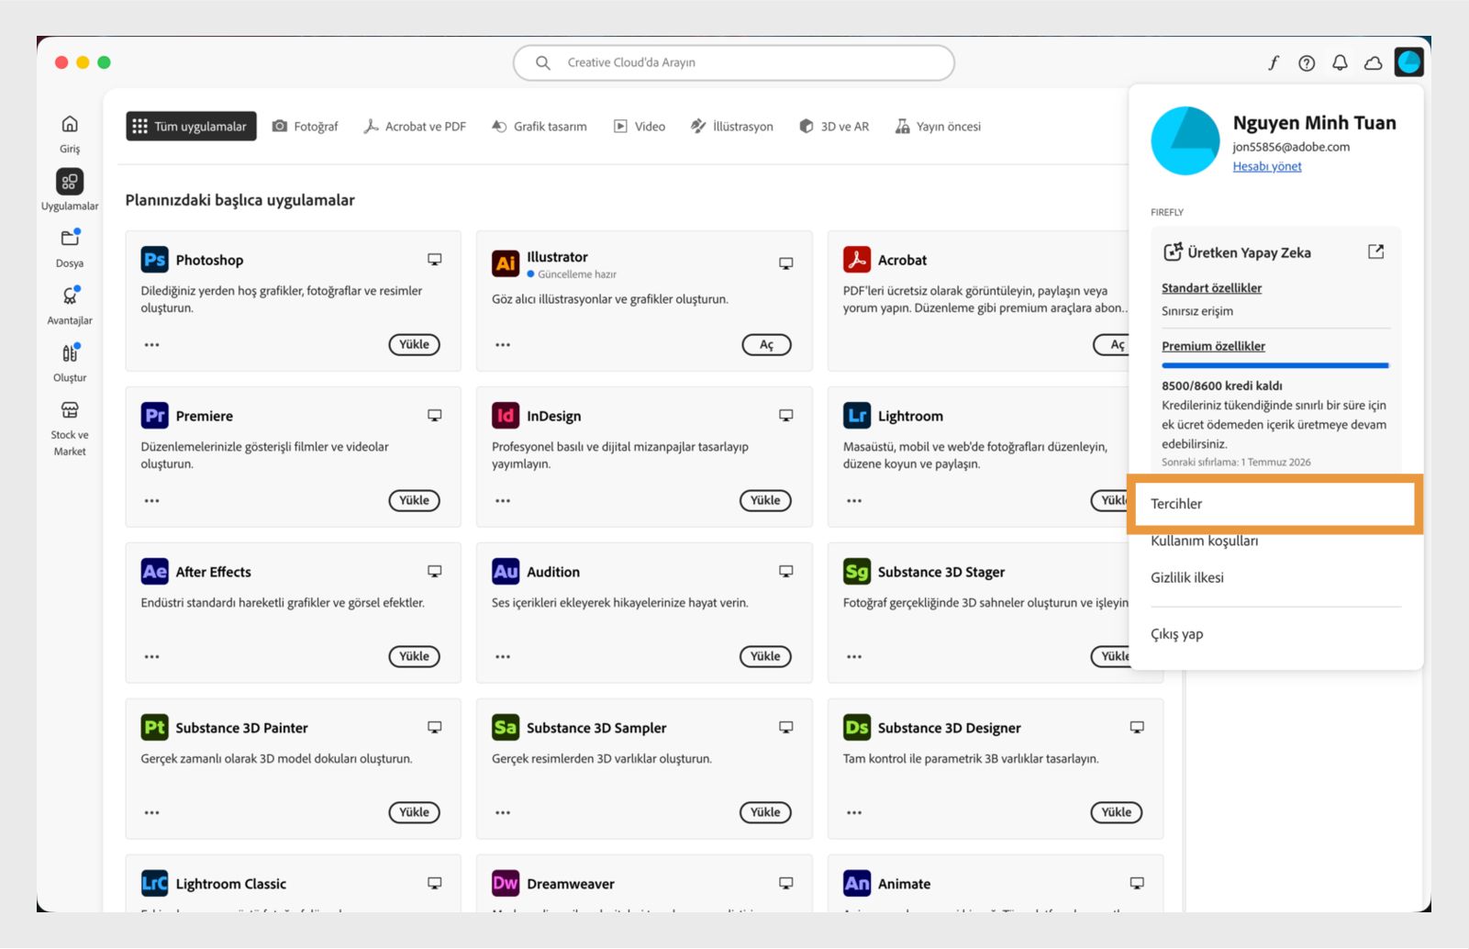This screenshot has height=949, width=1469.
Task: Click the Substance 3D Stager icon
Action: click(x=857, y=572)
